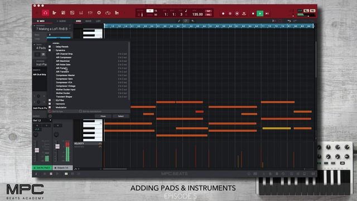Screen dimensions: 357x201
Task: Switch to the MIDI tab
Action: (41, 21)
